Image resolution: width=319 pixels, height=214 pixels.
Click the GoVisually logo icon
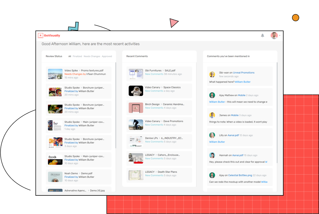click(40, 35)
